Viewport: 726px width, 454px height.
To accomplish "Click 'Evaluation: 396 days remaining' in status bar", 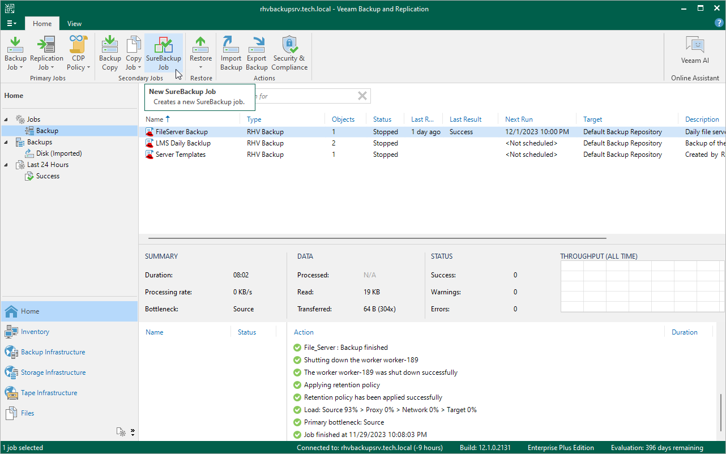I will point(657,448).
